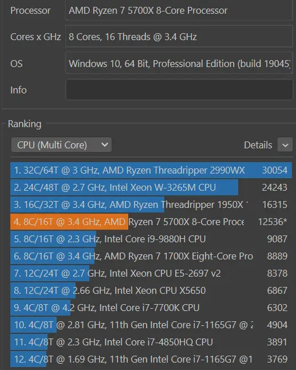The width and height of the screenshot is (296, 370).
Task: Select the Xeon E5-2697 v2 entry
Action: click(x=151, y=273)
